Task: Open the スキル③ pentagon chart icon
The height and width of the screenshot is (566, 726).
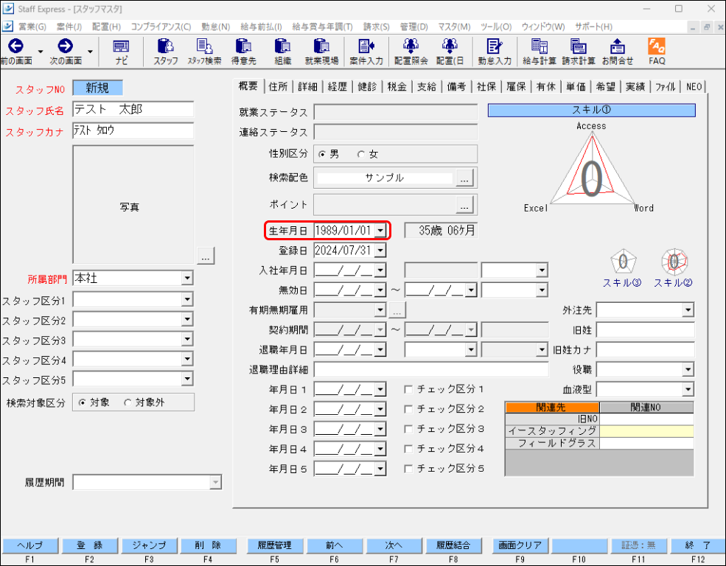Action: pyautogui.click(x=624, y=262)
